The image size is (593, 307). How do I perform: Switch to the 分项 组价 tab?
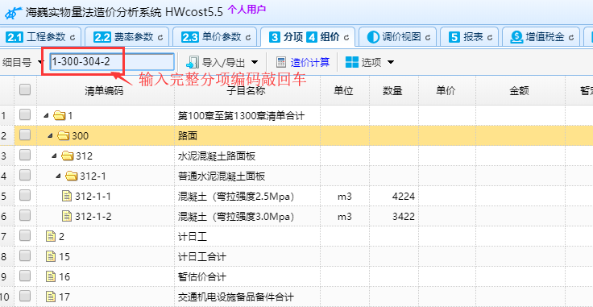[x=309, y=37]
